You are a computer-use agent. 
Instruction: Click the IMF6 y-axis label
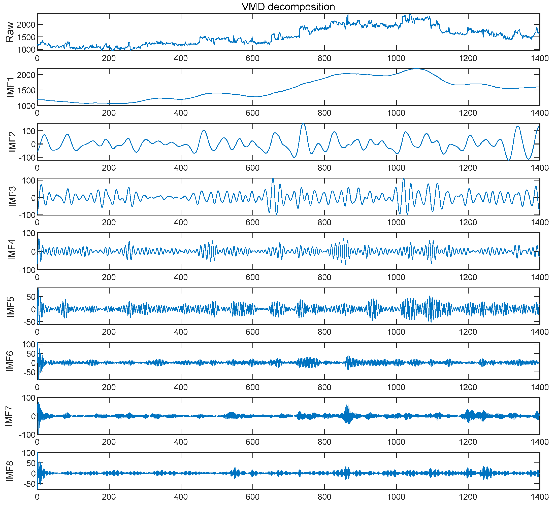click(x=10, y=361)
